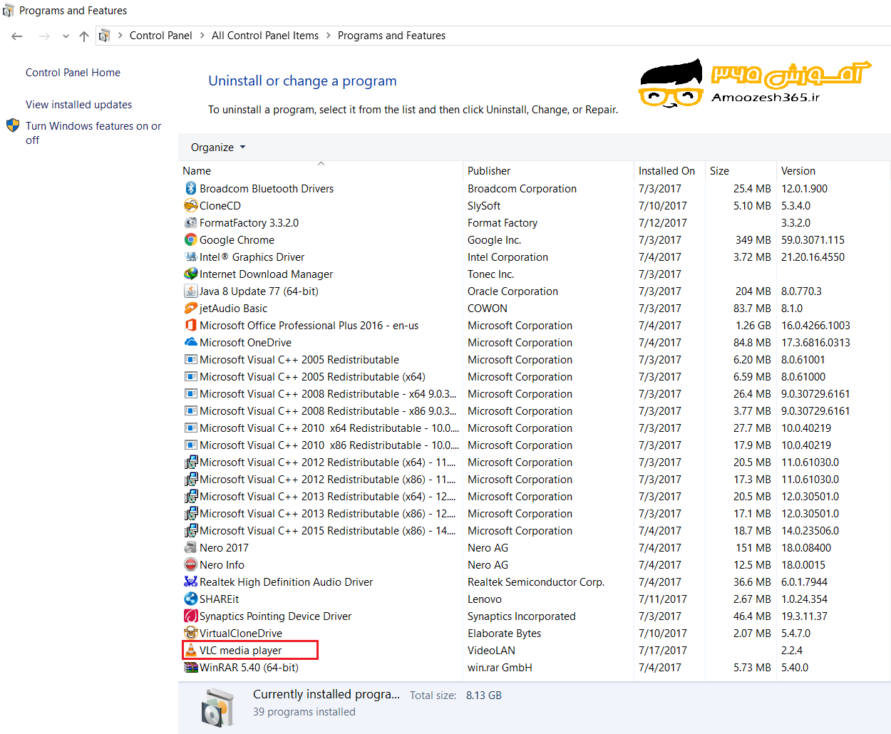Click the win.rar GmbH publisher cell

[x=500, y=668]
